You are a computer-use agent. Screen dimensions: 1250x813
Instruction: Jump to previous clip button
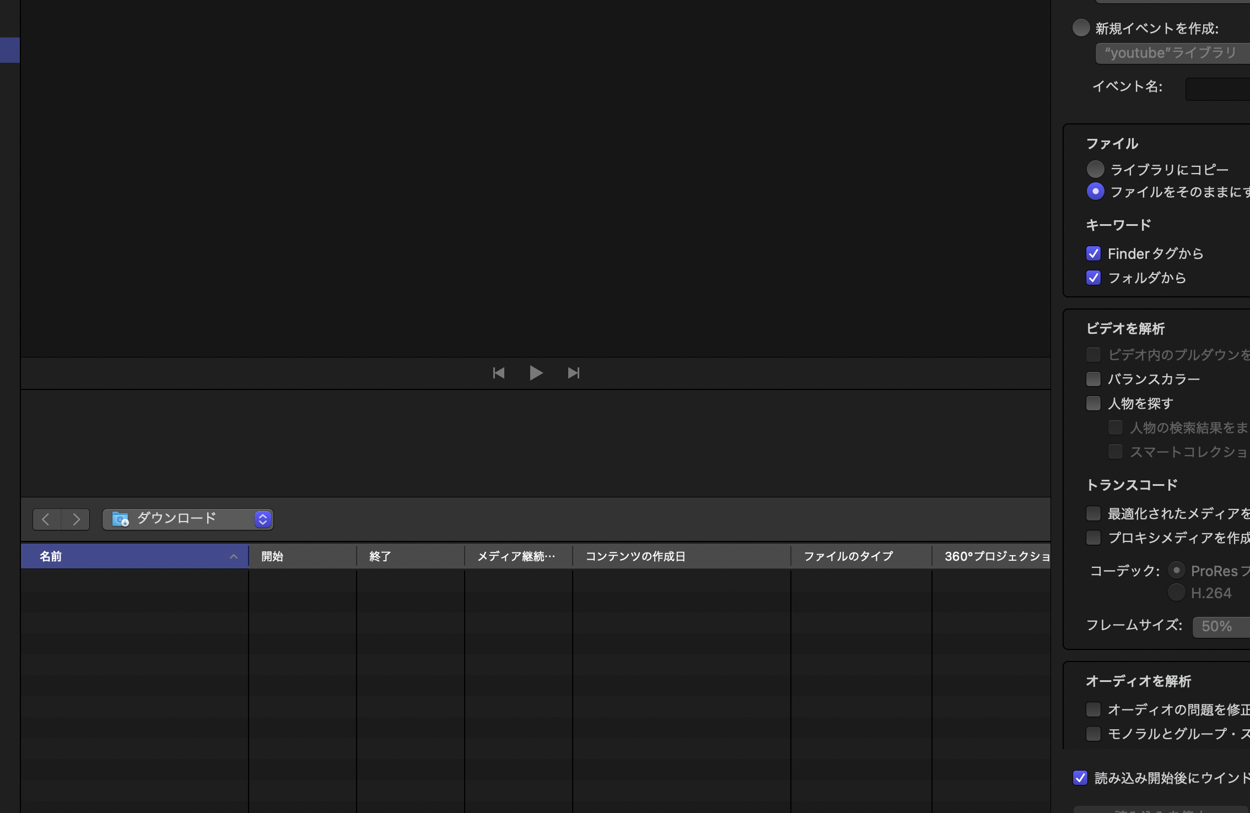[x=498, y=373]
